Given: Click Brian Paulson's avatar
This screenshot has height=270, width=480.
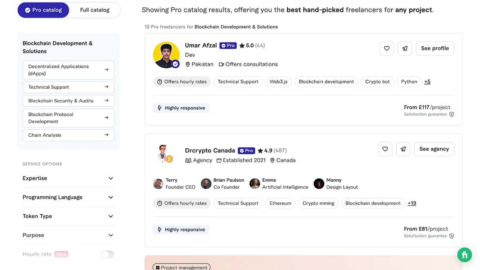Looking at the screenshot, I should tap(206, 184).
